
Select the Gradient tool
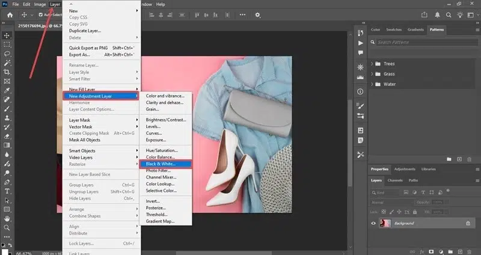7,146
